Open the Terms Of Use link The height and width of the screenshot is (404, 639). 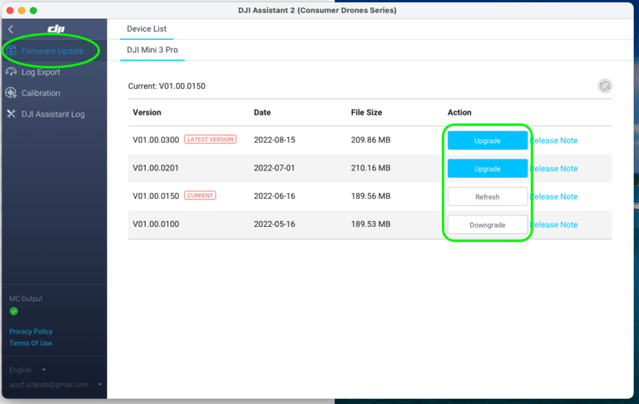pos(31,343)
